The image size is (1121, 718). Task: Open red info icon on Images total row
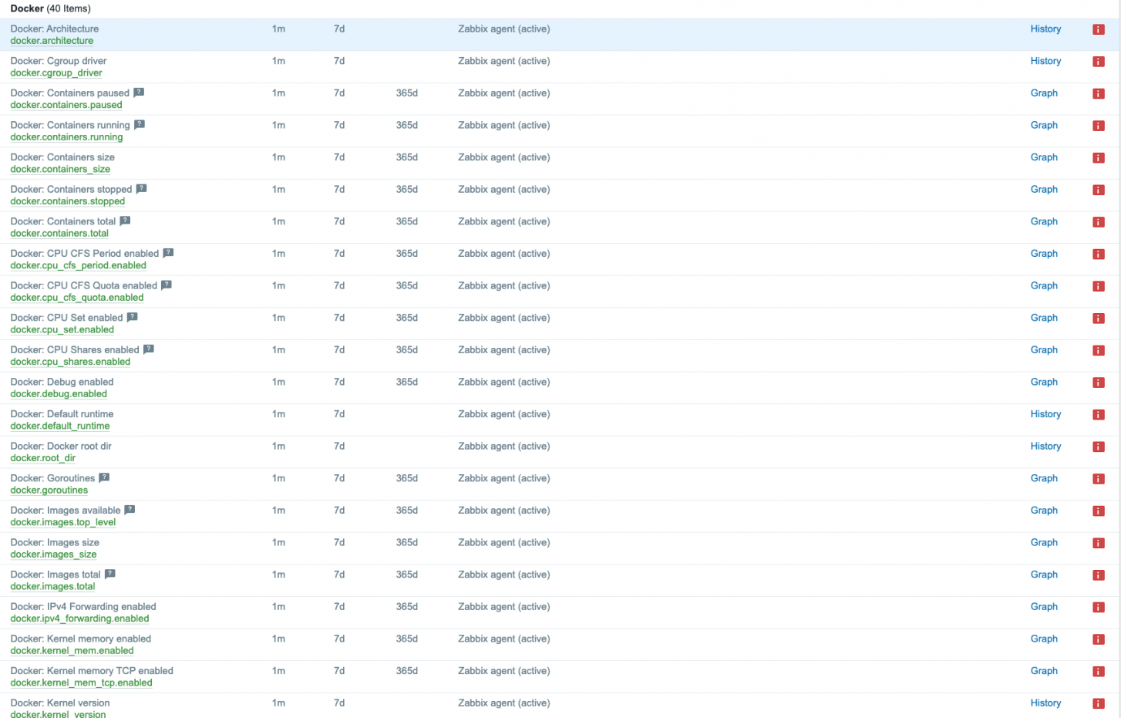[x=1099, y=575]
